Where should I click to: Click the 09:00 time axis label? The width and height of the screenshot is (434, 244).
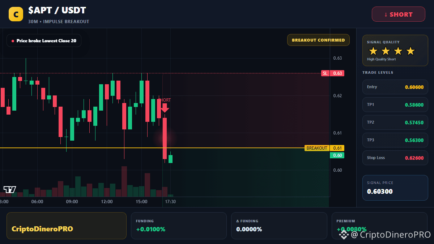(72, 202)
